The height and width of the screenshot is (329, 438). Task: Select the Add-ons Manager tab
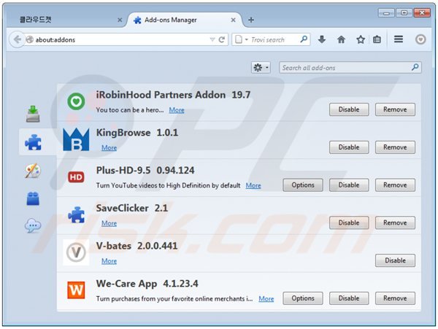point(185,20)
